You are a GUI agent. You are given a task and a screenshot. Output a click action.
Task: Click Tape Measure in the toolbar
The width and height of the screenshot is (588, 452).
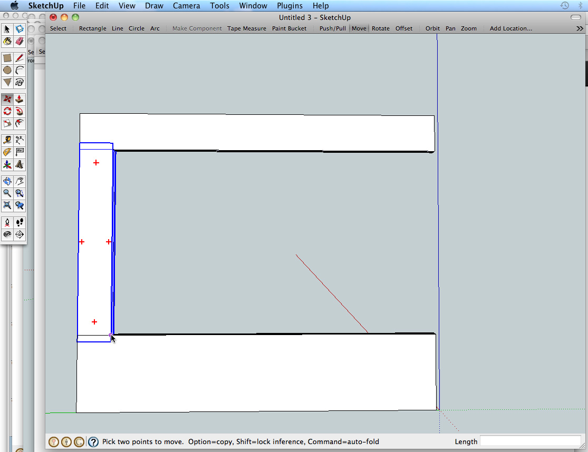coord(246,28)
